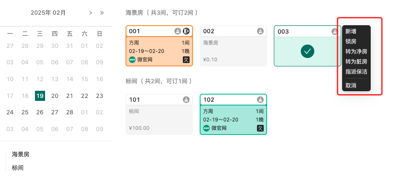Screen dimensions: 404x182
Task: Click the cleaning icon on room 102
Action: 260,100
